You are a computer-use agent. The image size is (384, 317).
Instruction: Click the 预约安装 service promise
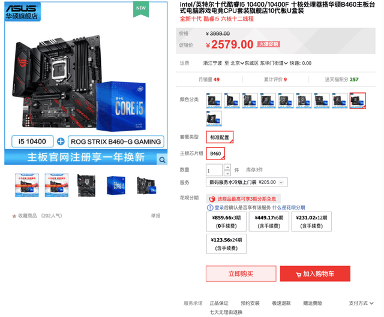[250, 303]
